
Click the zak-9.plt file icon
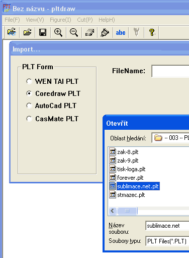113,160
